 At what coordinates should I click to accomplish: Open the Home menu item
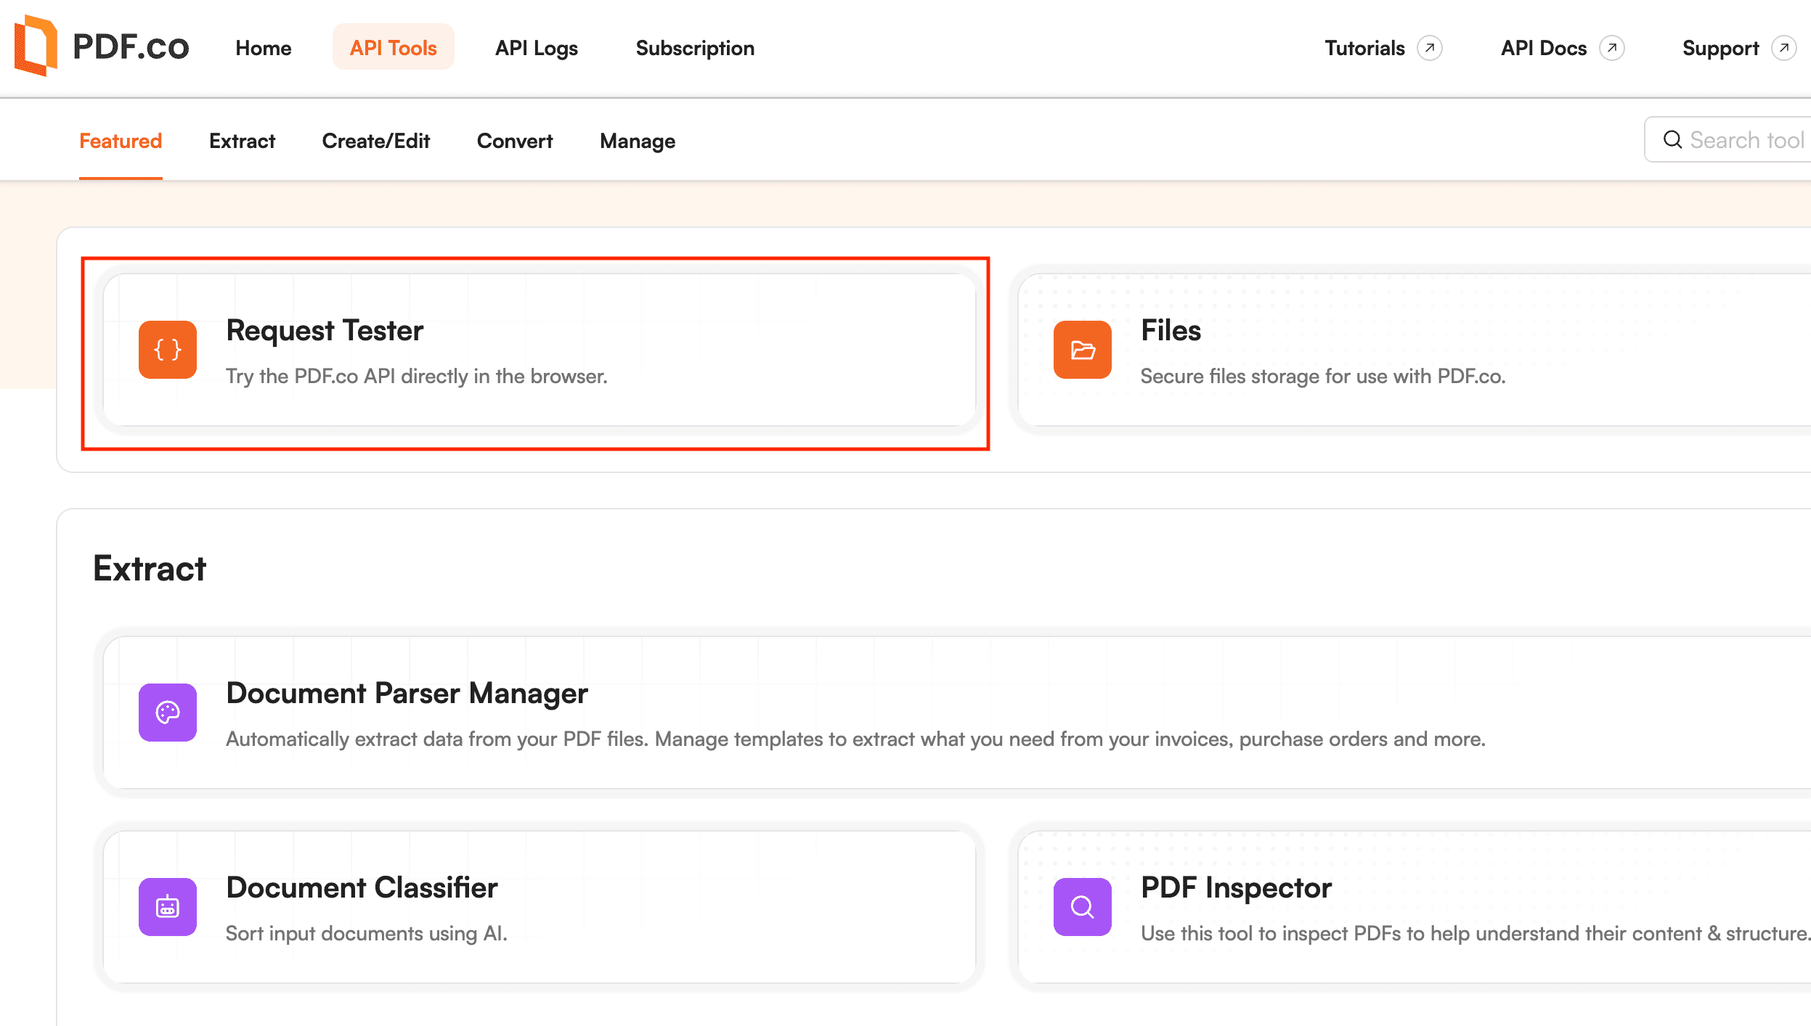264,48
